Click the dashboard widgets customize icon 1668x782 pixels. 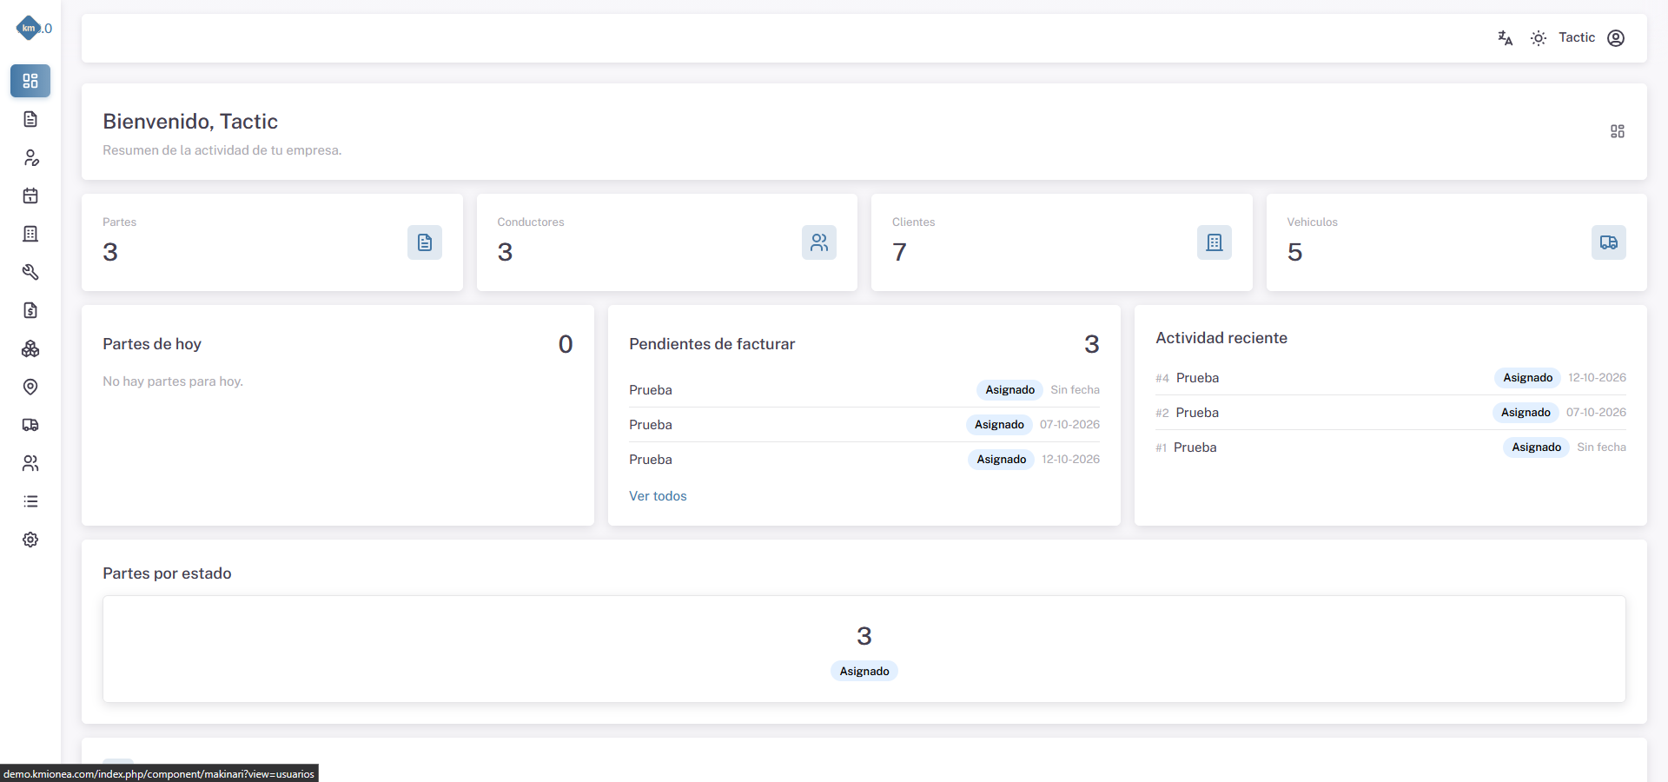(1618, 131)
